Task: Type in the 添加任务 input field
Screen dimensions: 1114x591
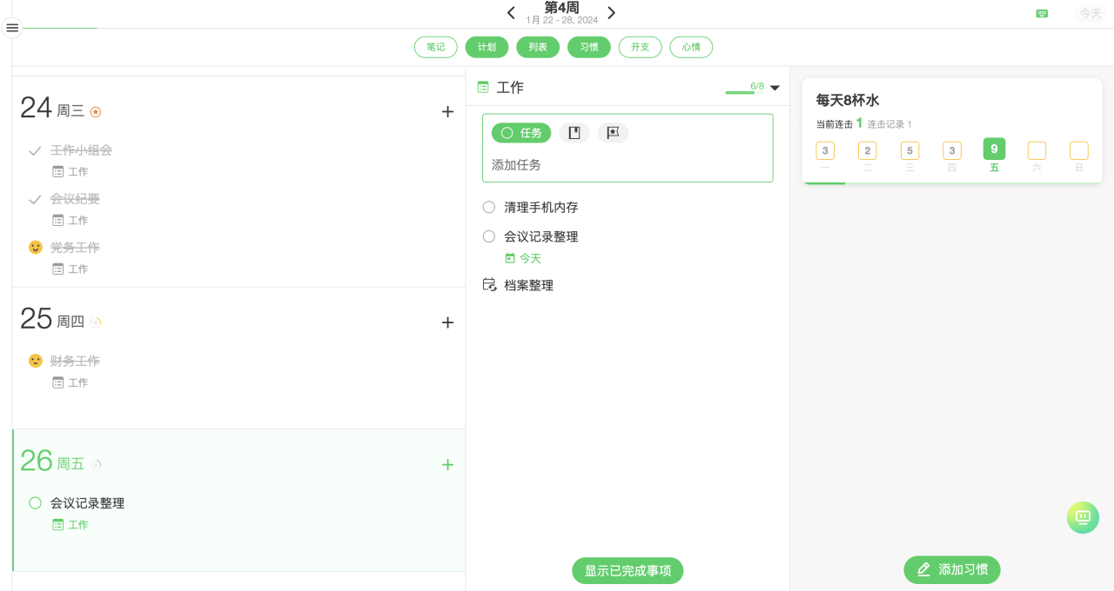Action: point(627,165)
